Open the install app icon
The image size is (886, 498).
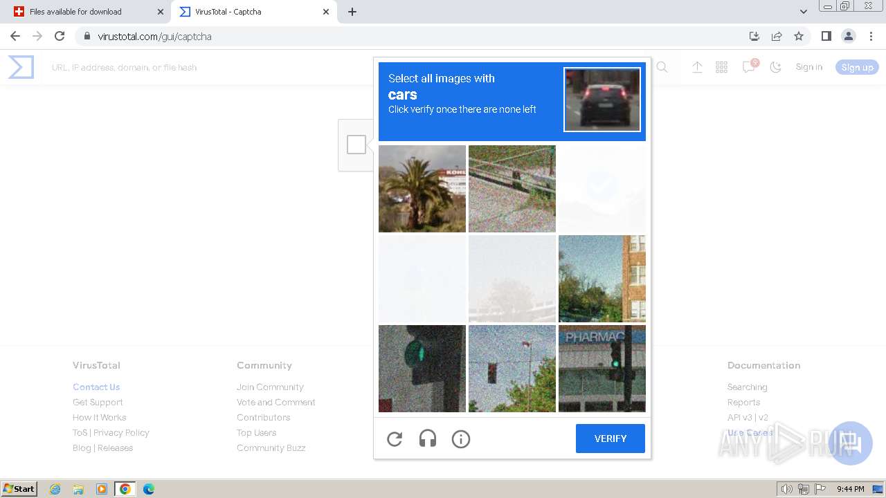pyautogui.click(x=754, y=36)
